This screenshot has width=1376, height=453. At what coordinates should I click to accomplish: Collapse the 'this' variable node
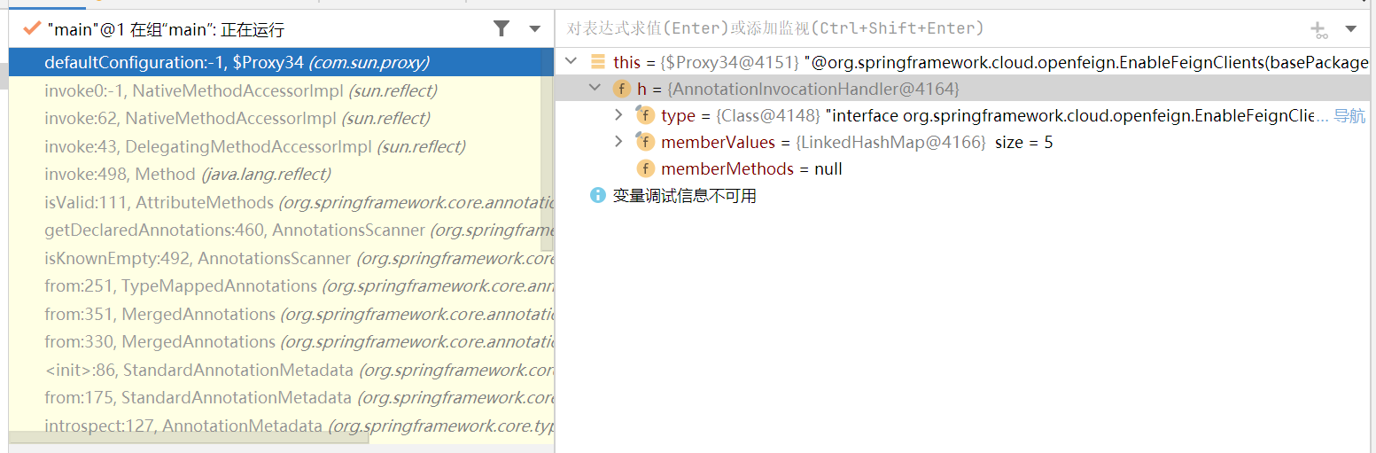click(571, 62)
